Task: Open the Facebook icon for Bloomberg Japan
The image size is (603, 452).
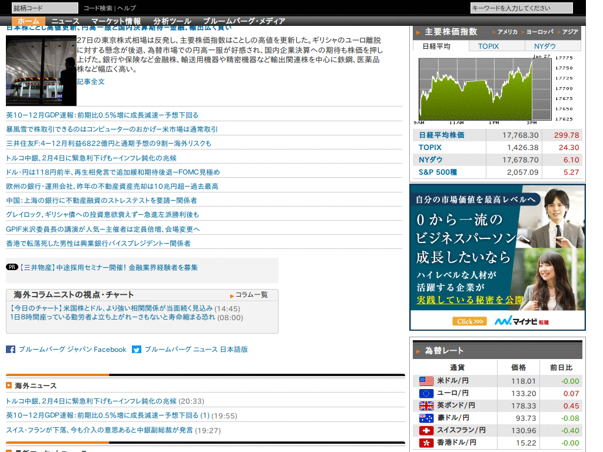Action: click(11, 350)
